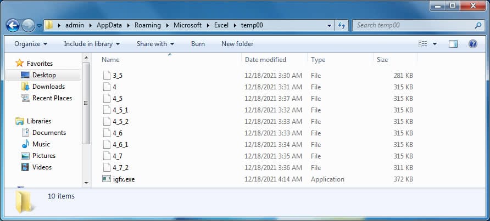Click the navigation pane scrollbar thumb
The height and width of the screenshot is (221, 490).
pyautogui.click(x=86, y=103)
